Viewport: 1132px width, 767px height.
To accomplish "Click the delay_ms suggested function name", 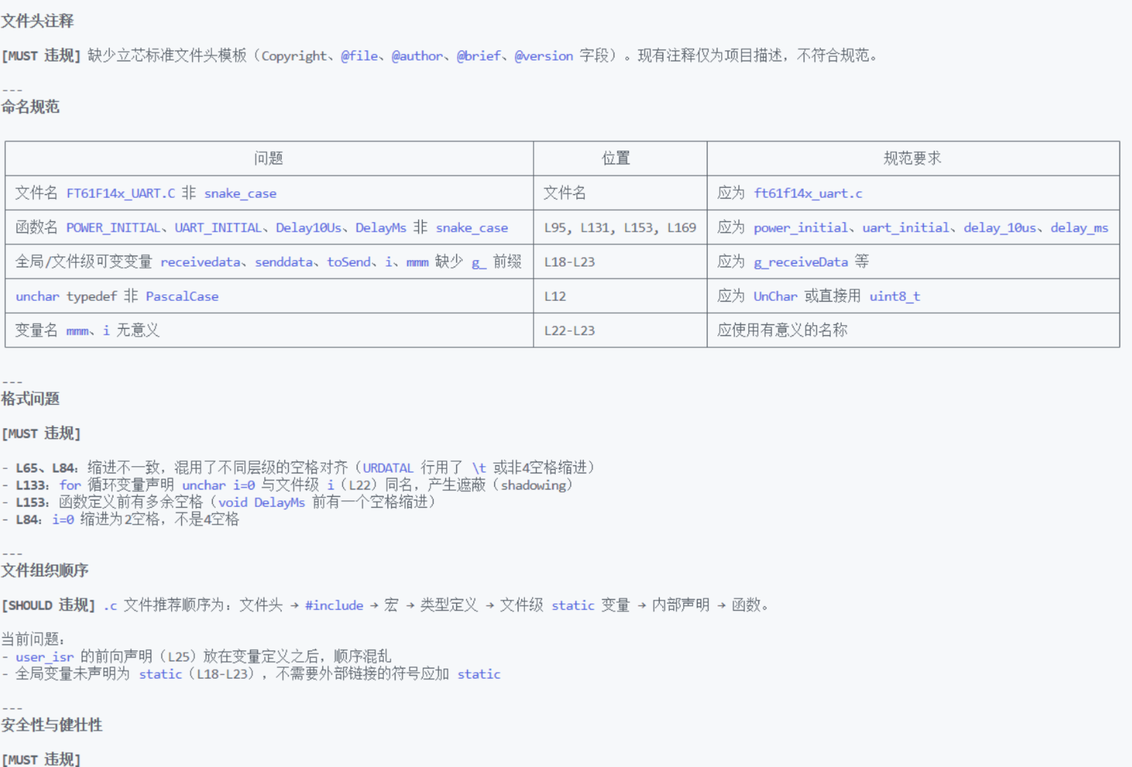I will (x=1079, y=228).
